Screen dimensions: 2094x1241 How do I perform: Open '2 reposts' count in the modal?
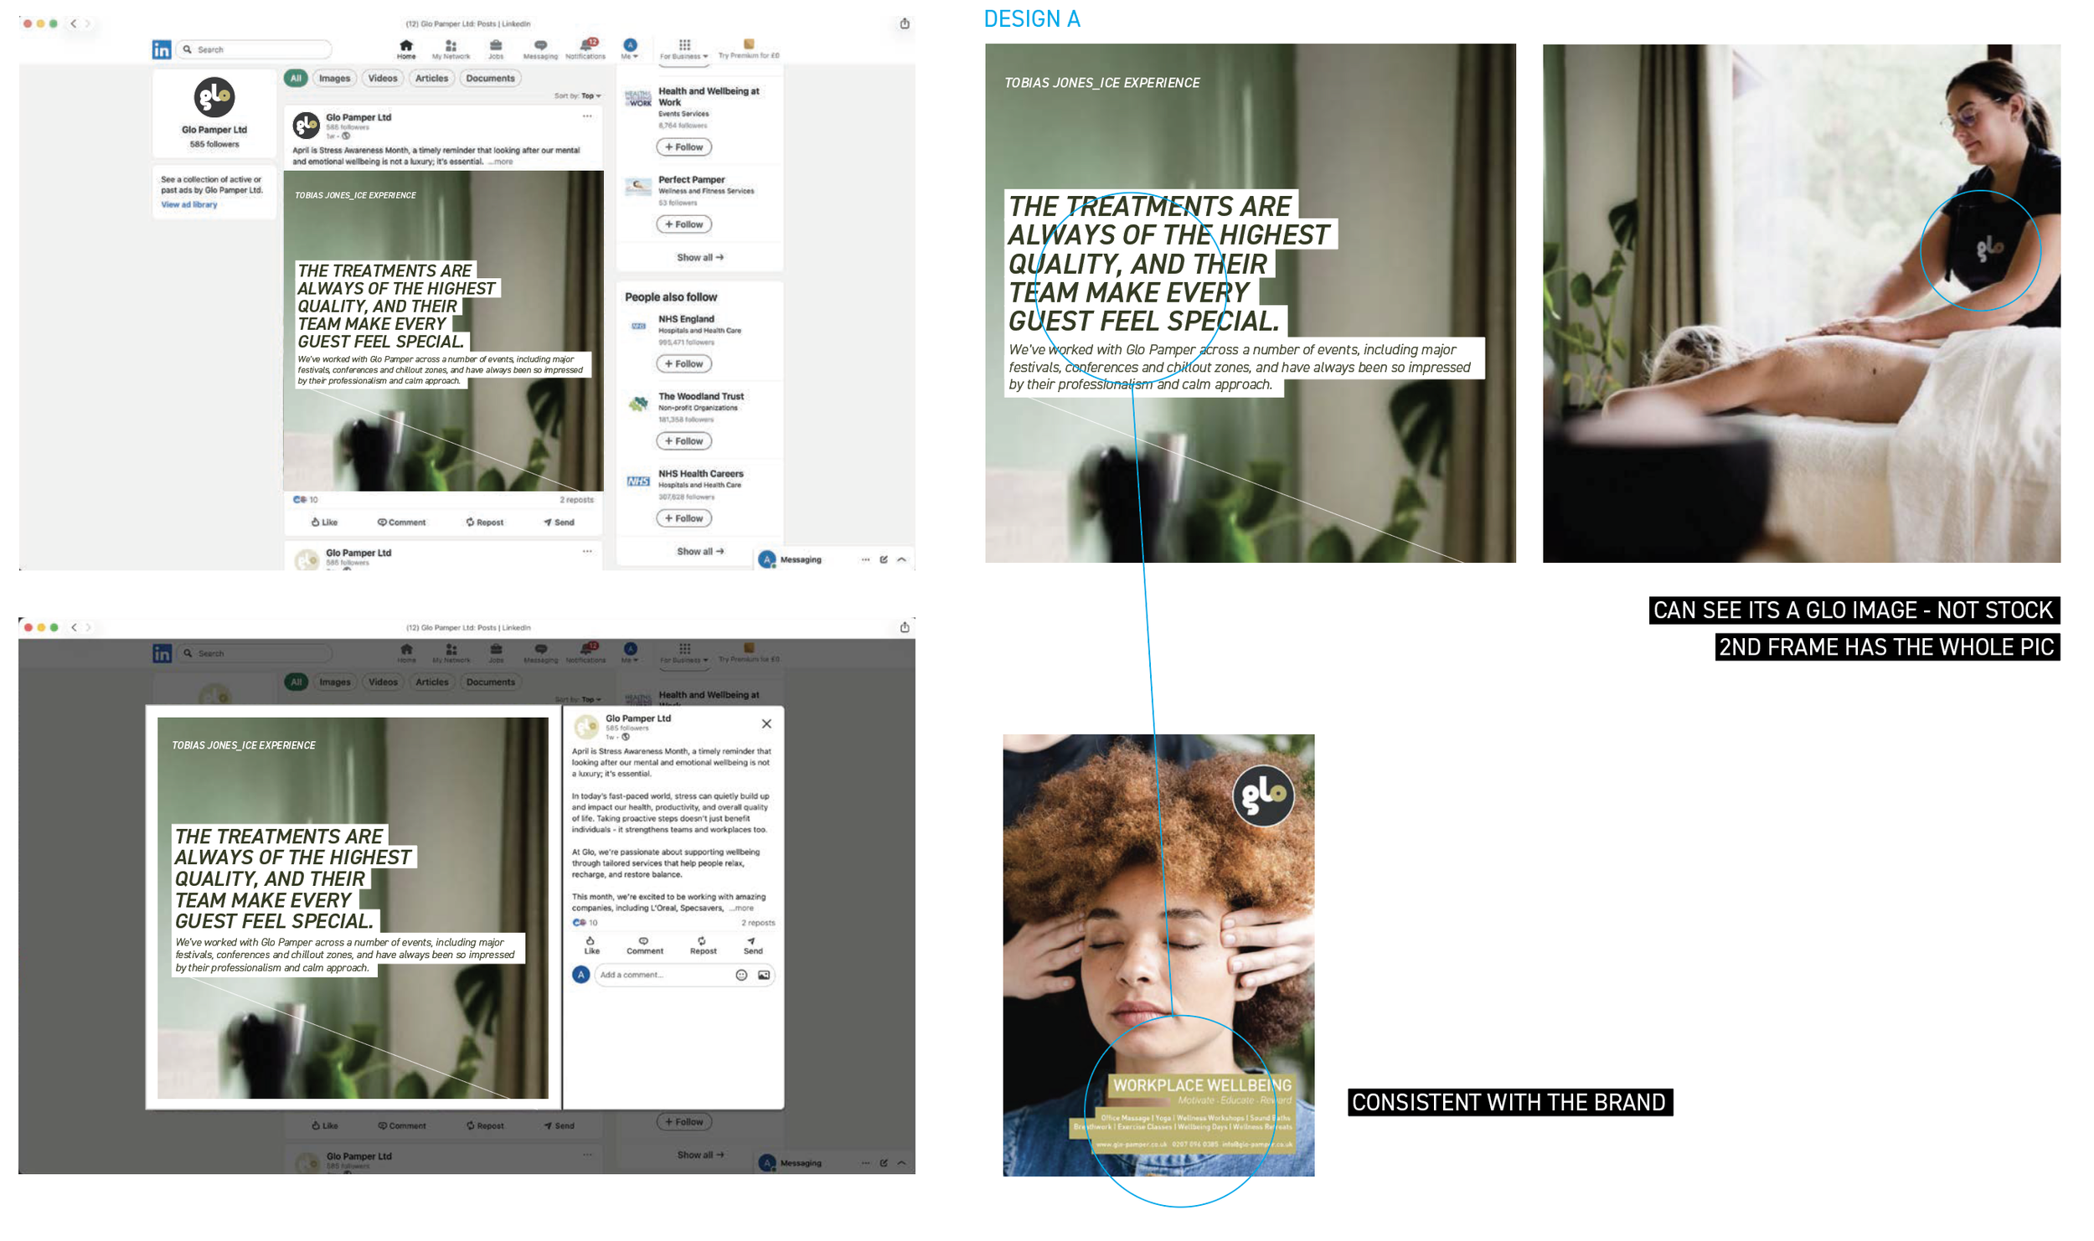tap(758, 923)
